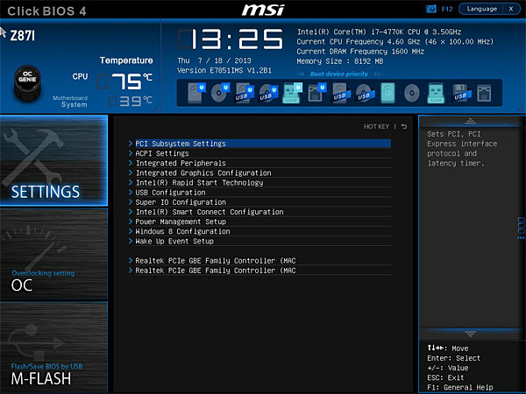This screenshot has width=526, height=394.
Task: Click right arrows beside Boot device priority
Action: click(378, 74)
